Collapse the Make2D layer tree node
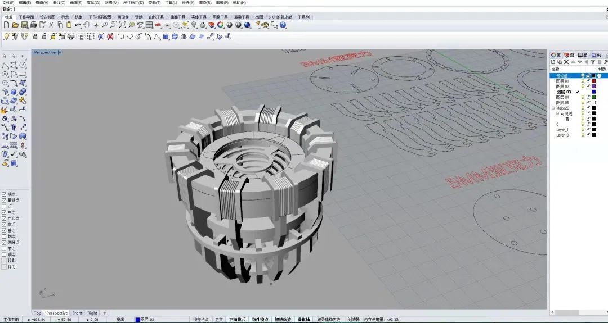 click(553, 108)
